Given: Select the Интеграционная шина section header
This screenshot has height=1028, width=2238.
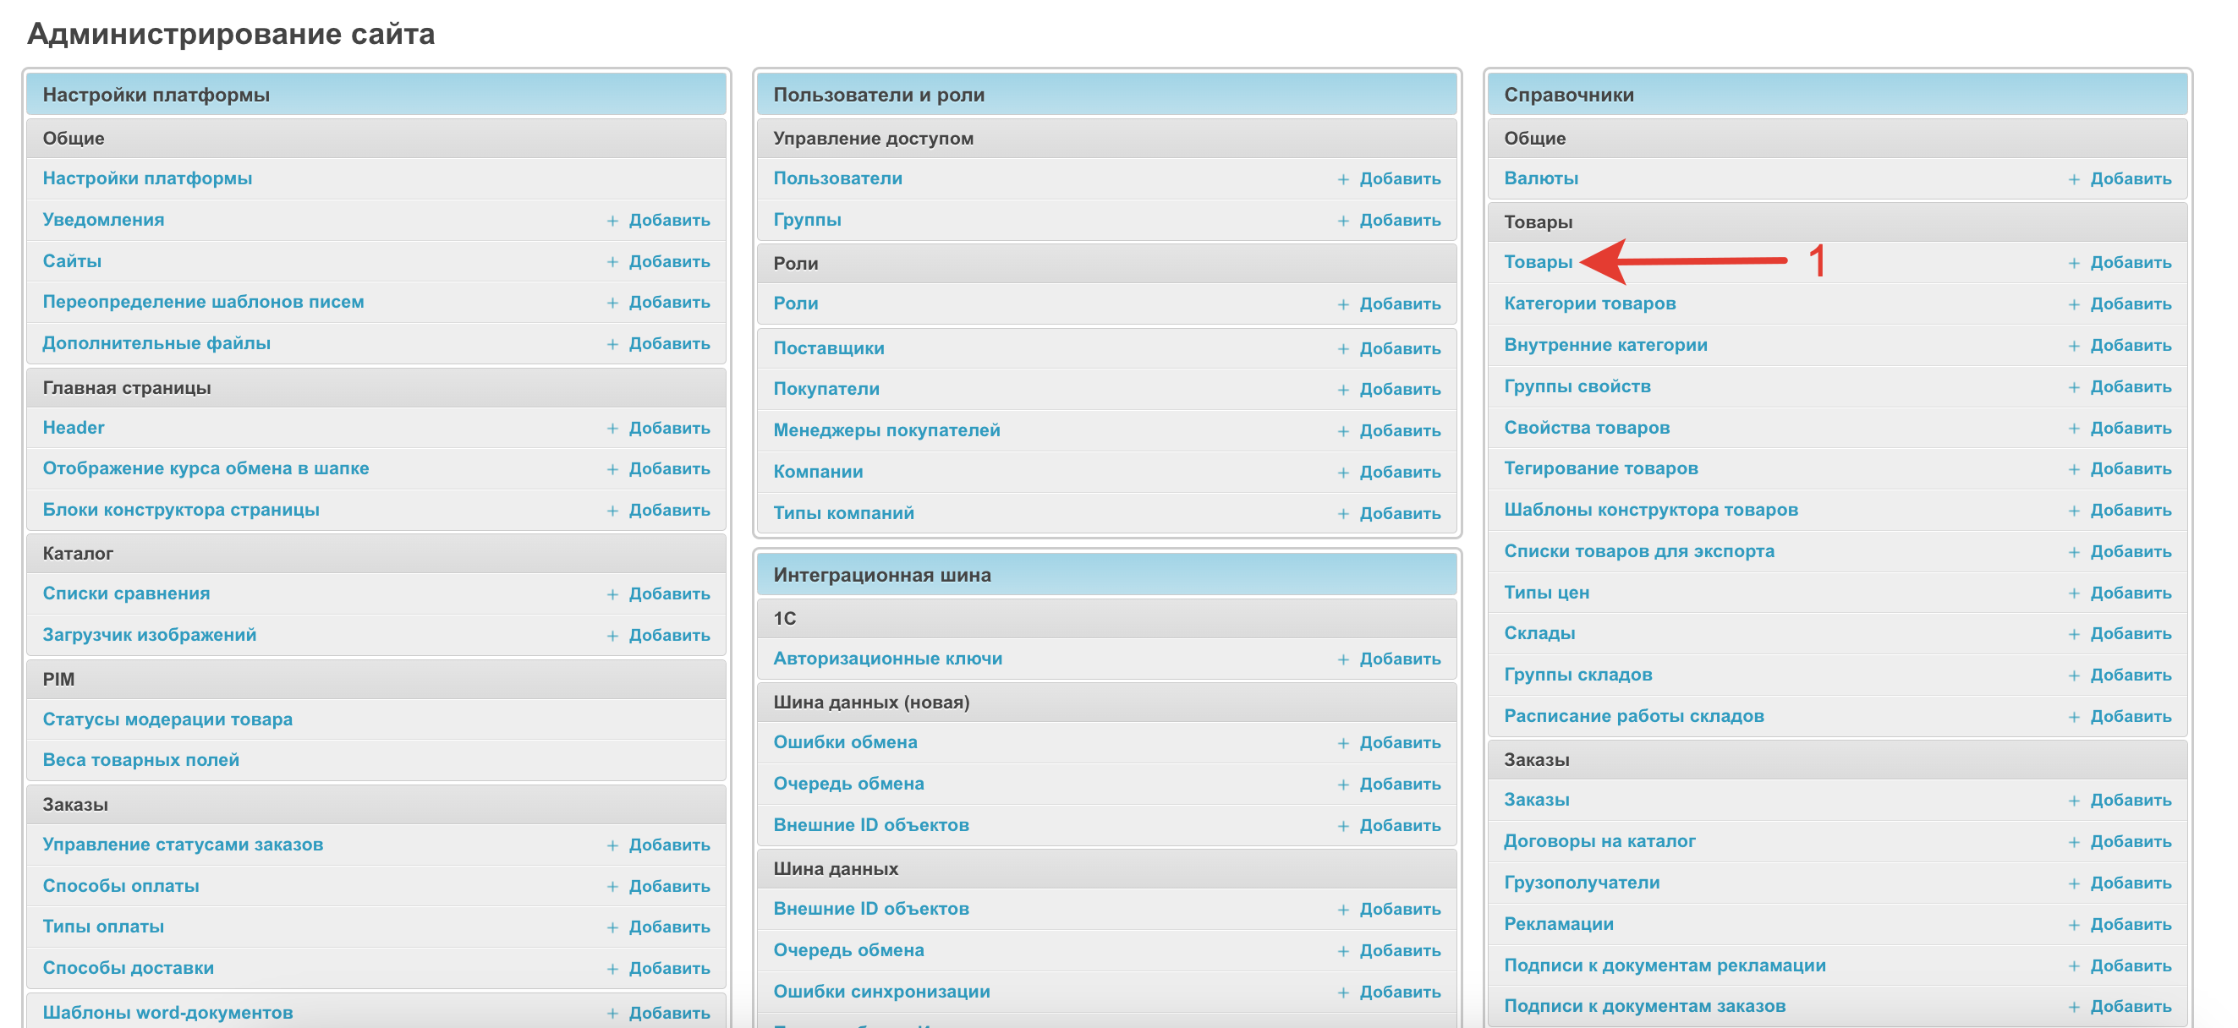Looking at the screenshot, I should (x=881, y=575).
